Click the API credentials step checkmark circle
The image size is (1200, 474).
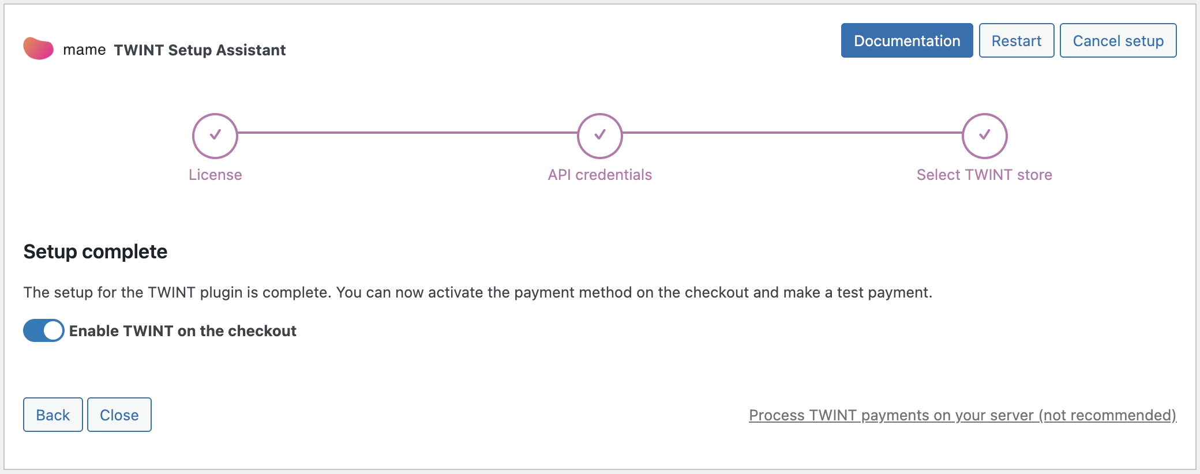point(600,136)
